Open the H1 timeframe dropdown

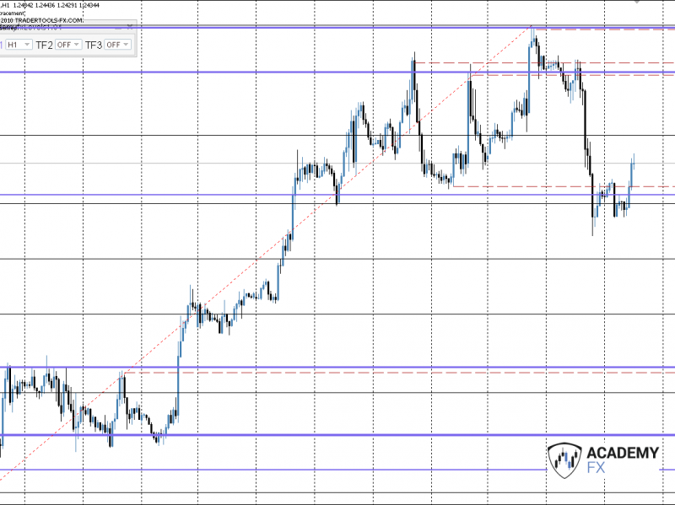click(x=19, y=45)
